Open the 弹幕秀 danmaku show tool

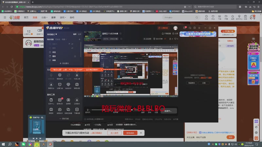(x=51, y=111)
